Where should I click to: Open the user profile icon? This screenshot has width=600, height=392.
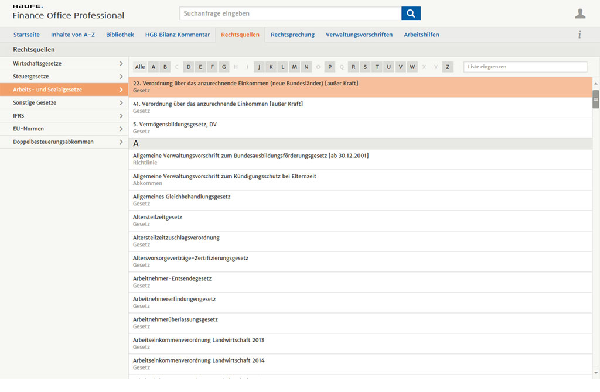click(x=580, y=14)
